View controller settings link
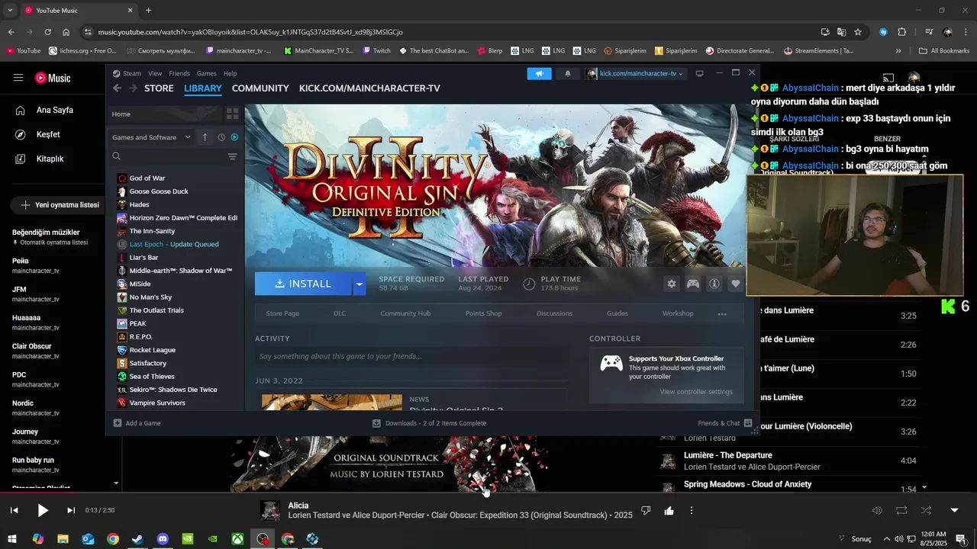Image resolution: width=977 pixels, height=549 pixels. pos(696,392)
